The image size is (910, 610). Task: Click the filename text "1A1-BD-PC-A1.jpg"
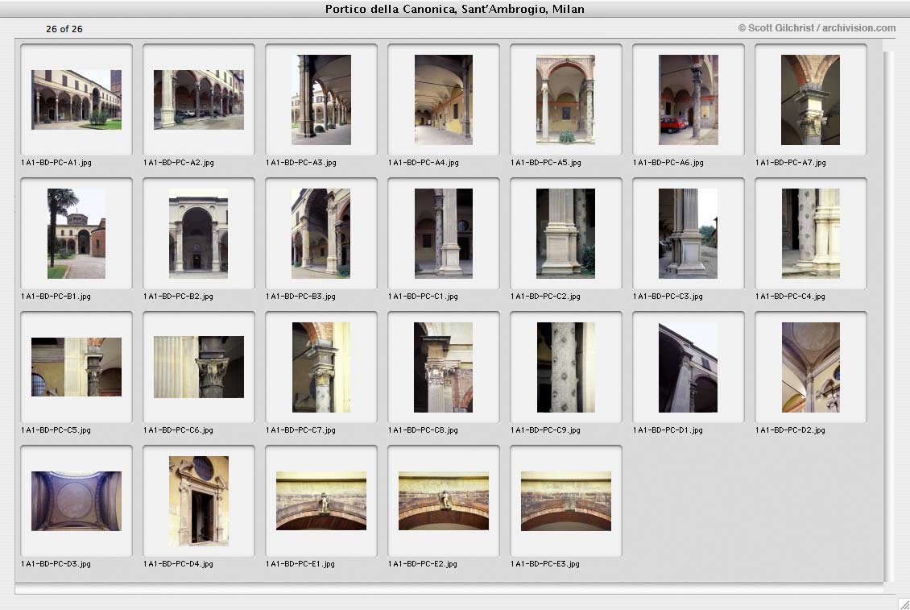[56, 163]
